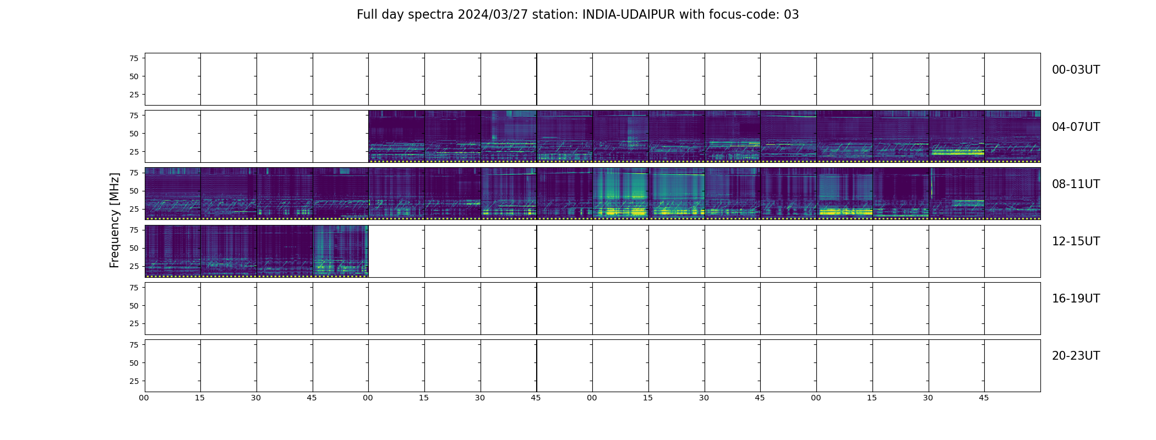Open the 08:00–08:15 spectrum panel in the 08-11UT row

172,194
